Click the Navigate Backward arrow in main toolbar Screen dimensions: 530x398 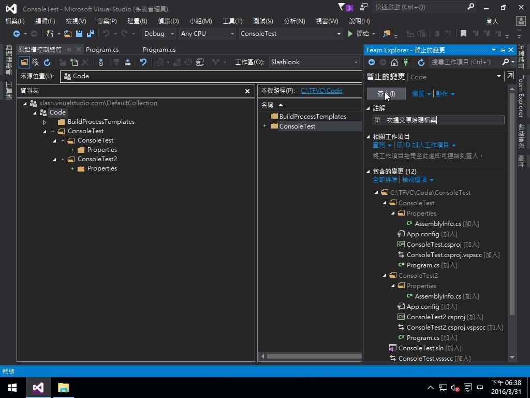click(x=16, y=34)
